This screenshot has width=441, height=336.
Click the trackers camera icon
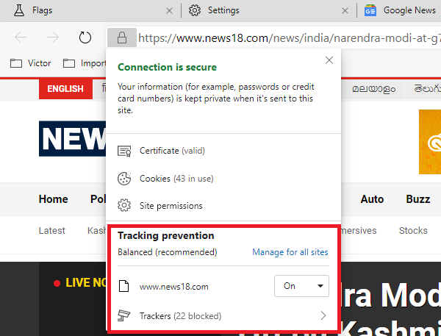coord(123,315)
